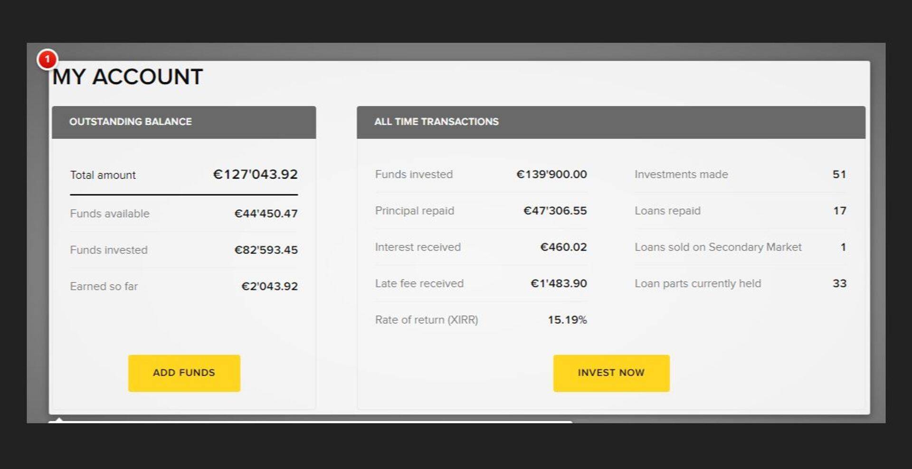This screenshot has height=469, width=912.
Task: Click the 15.19% rate of return value
Action: 567,320
